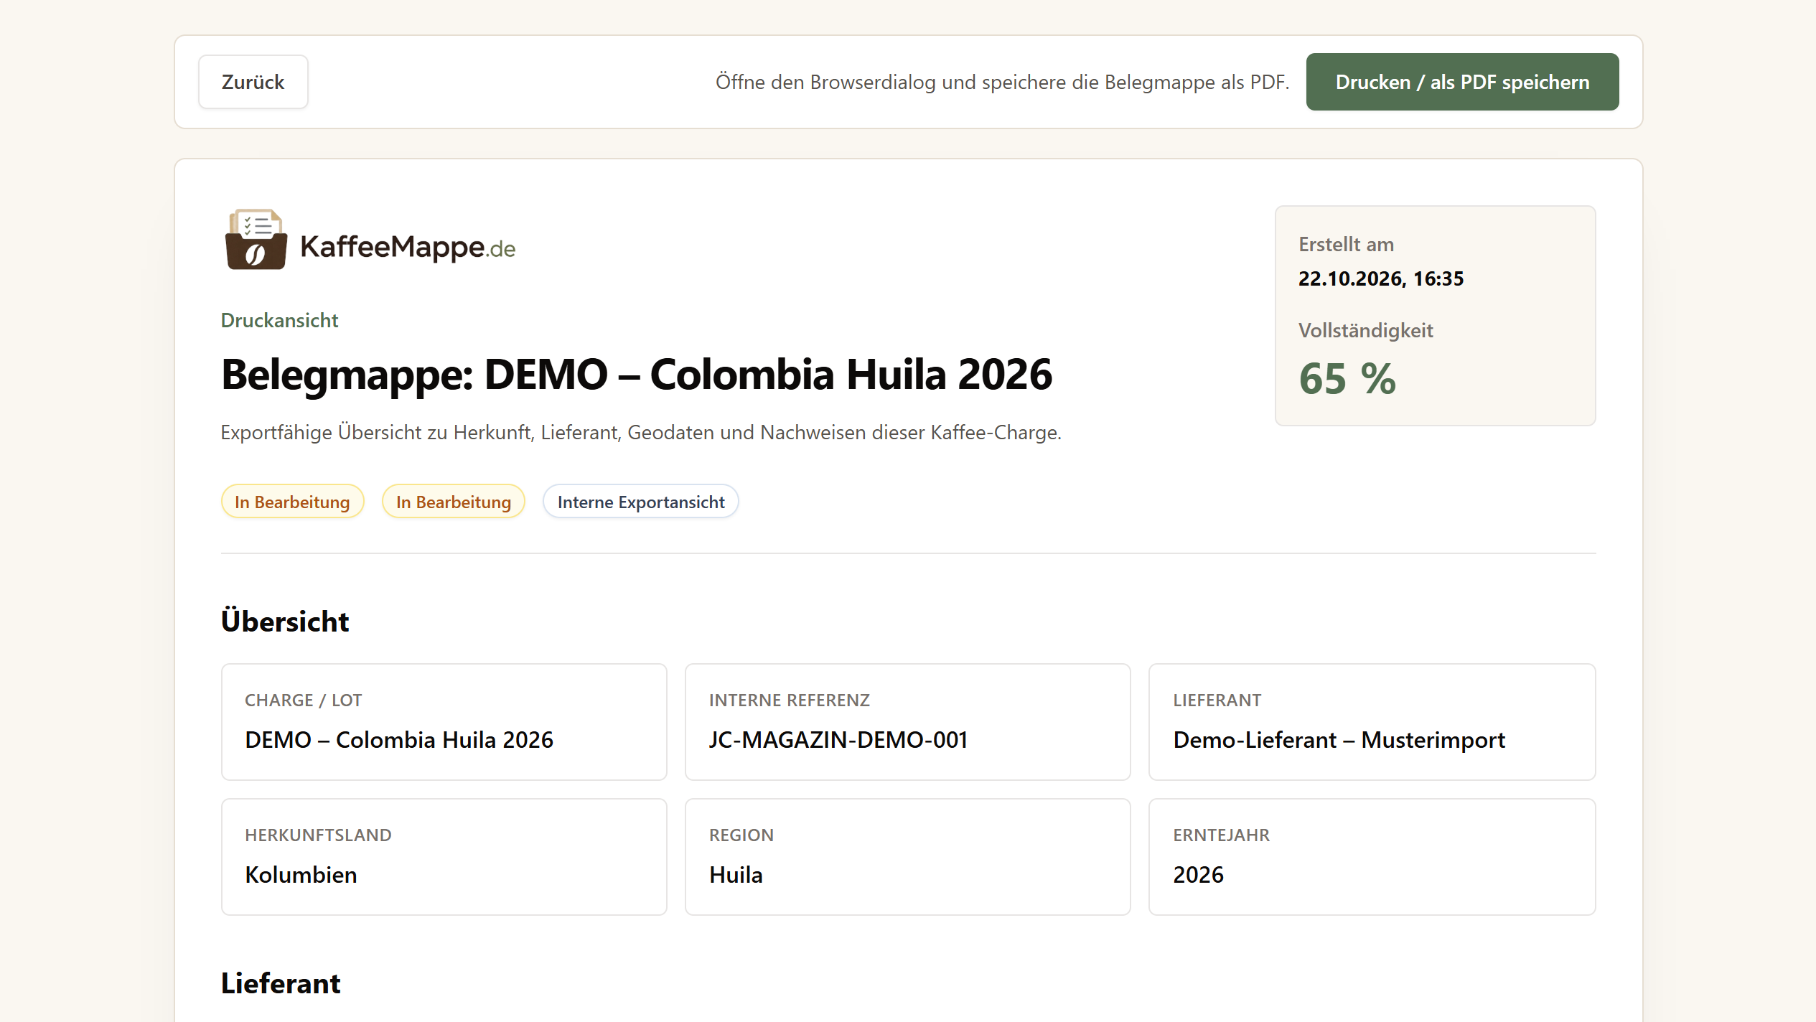Click the Vollständigkeit label
Viewport: 1816px width, 1022px height.
coord(1366,330)
